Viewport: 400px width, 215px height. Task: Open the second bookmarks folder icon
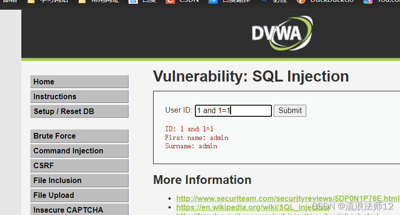82,1
